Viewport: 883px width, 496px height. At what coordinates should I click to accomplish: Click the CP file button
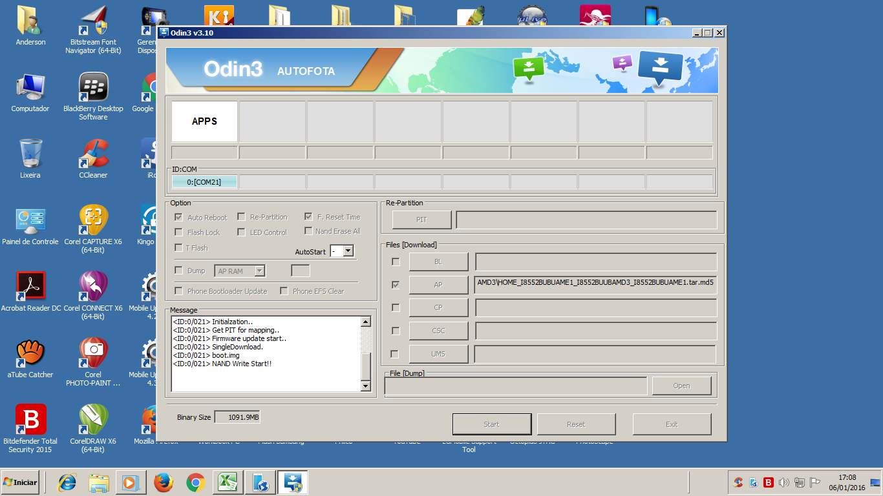438,307
